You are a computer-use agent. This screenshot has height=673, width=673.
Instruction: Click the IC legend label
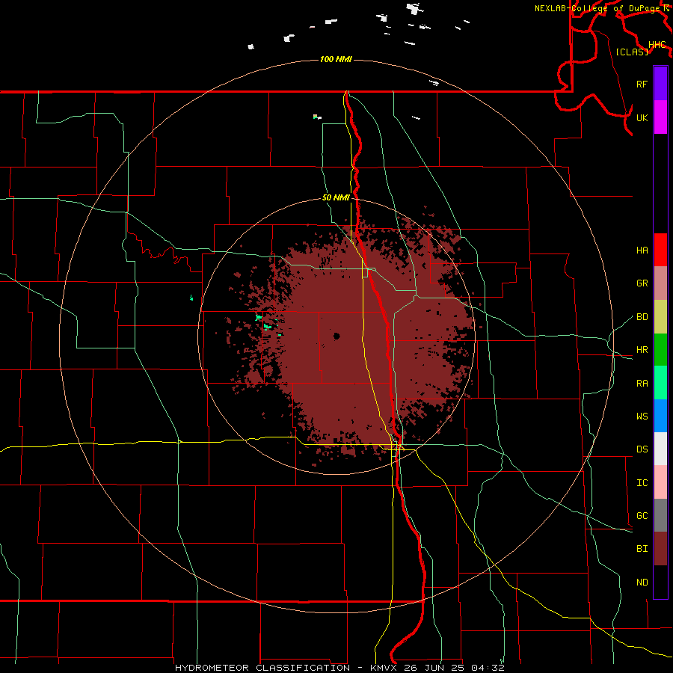(x=642, y=483)
